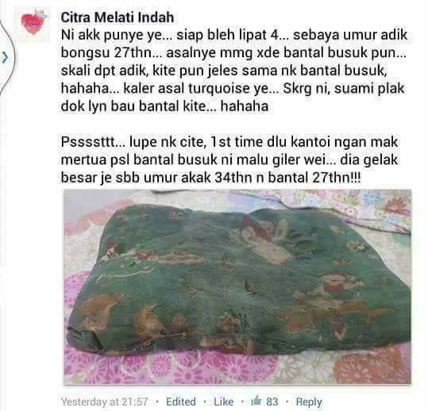The width and height of the screenshot is (428, 411).
Task: Like the bantal busuk comment
Action: coord(224,401)
